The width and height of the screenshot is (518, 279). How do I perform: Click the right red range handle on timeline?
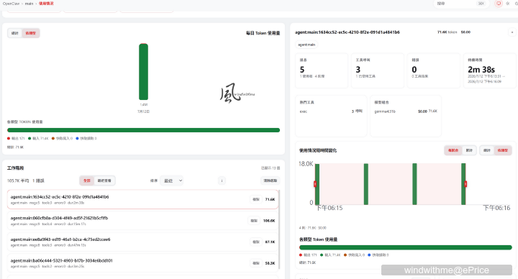pyautogui.click(x=465, y=184)
